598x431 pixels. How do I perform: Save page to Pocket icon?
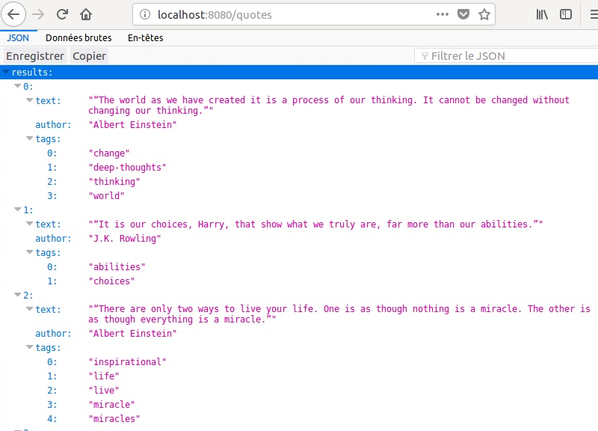coord(463,14)
